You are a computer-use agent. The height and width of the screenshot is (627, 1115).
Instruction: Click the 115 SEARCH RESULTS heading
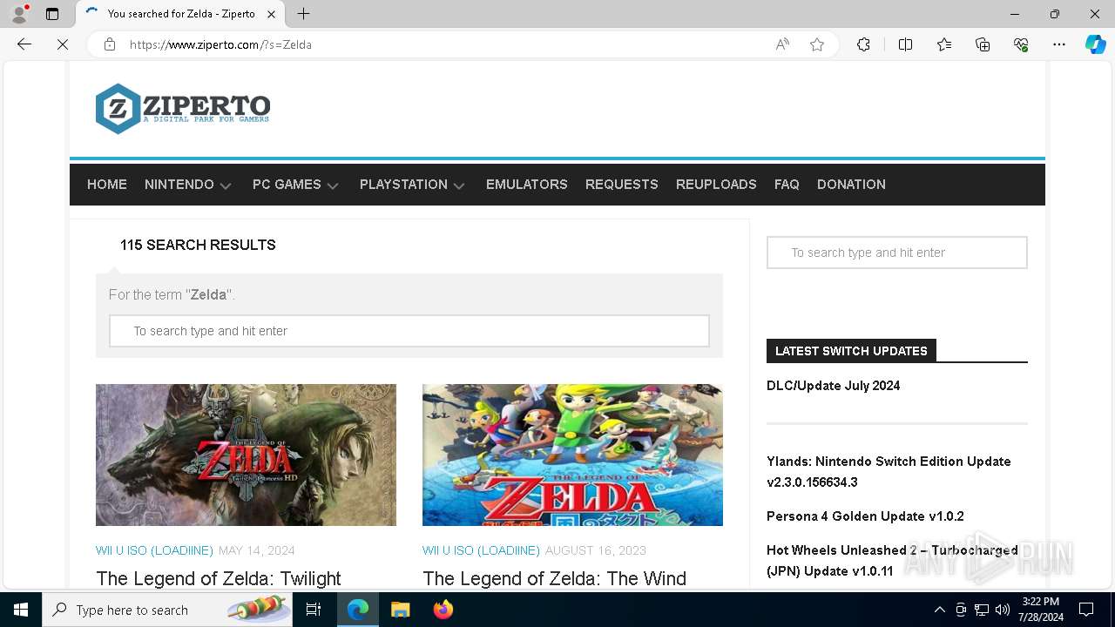click(198, 245)
